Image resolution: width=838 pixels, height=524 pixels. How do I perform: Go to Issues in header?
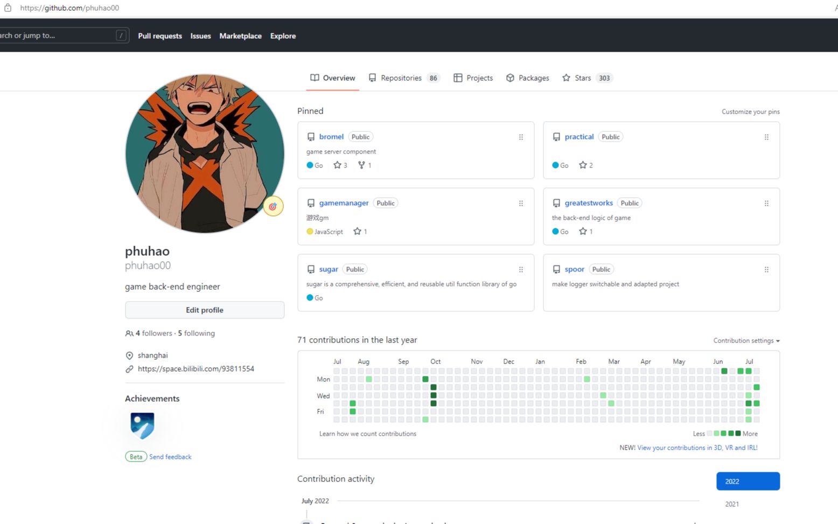click(x=200, y=36)
